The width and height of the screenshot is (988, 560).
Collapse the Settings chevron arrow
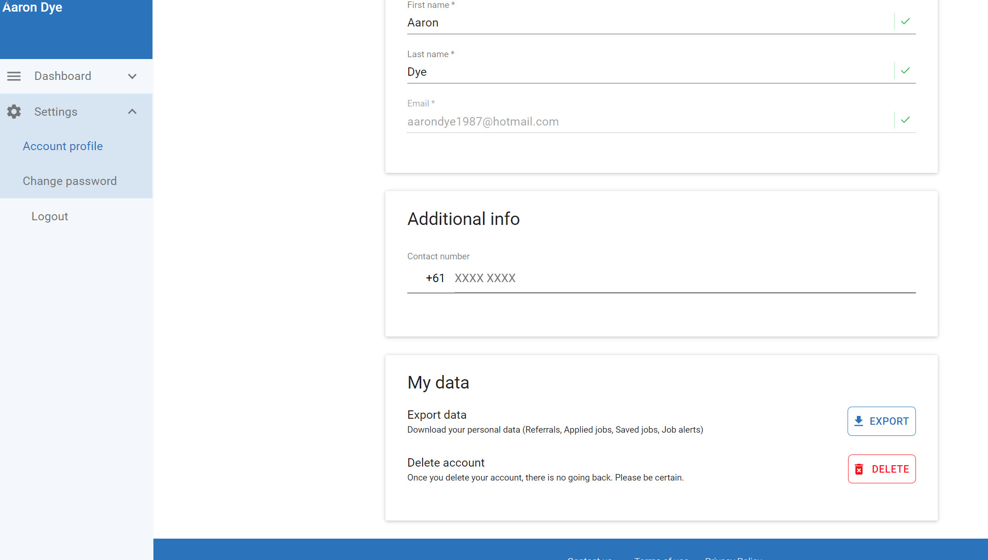click(x=133, y=112)
